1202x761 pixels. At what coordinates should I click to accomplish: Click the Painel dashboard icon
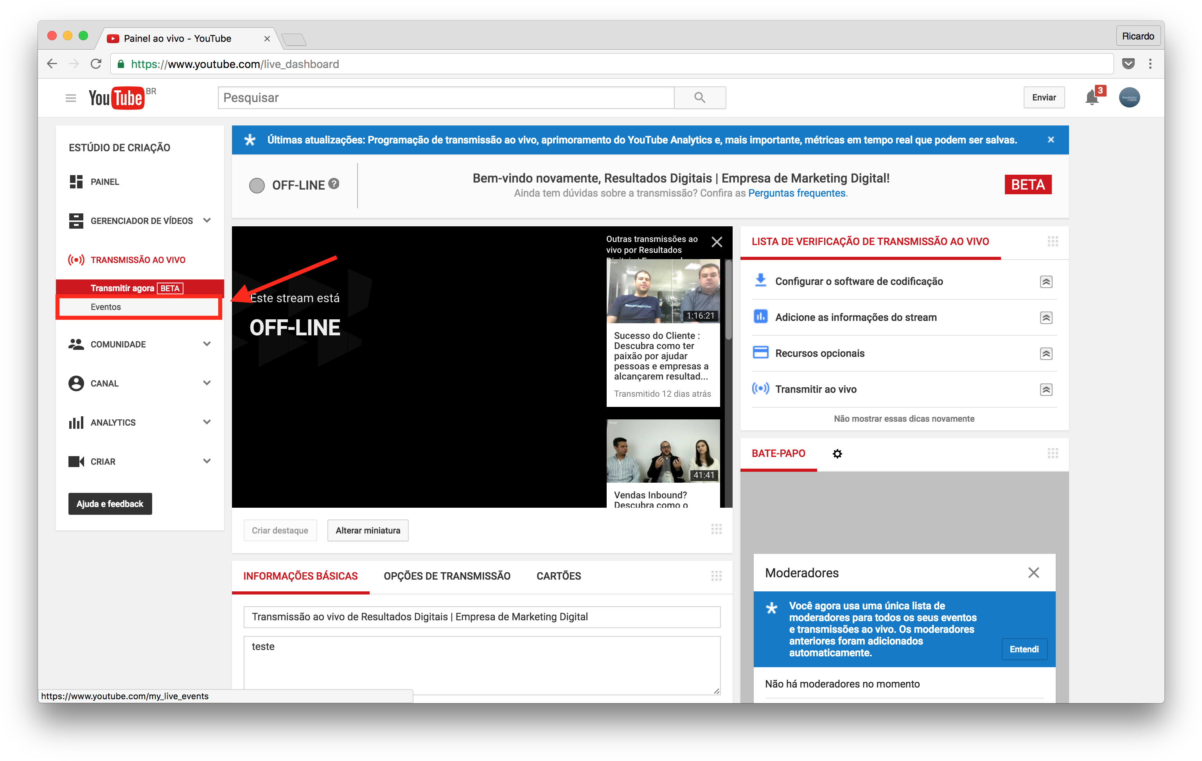(x=76, y=181)
